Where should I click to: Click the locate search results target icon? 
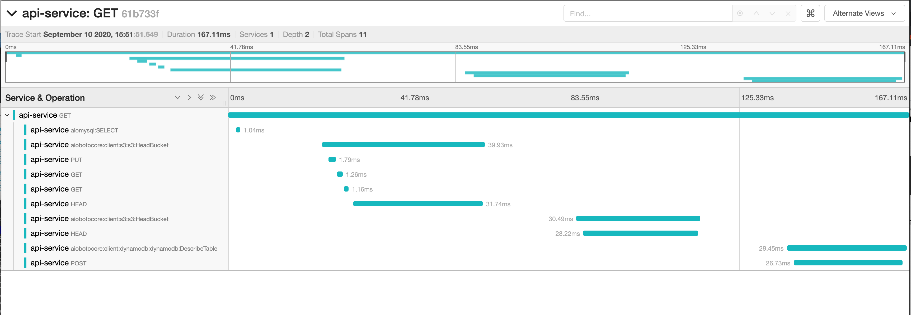tap(739, 13)
